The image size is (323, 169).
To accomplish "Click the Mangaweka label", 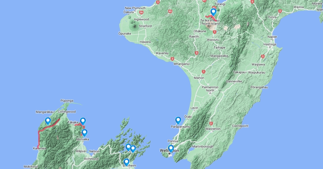I will [x=219, y=56].
